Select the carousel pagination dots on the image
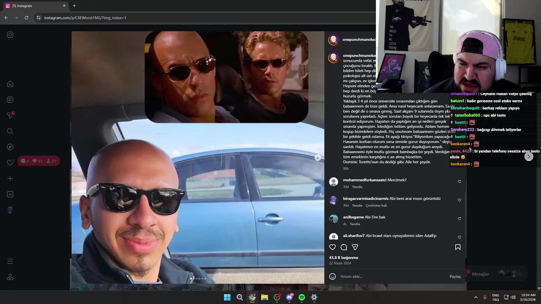The height and width of the screenshot is (304, 541). tap(198, 279)
